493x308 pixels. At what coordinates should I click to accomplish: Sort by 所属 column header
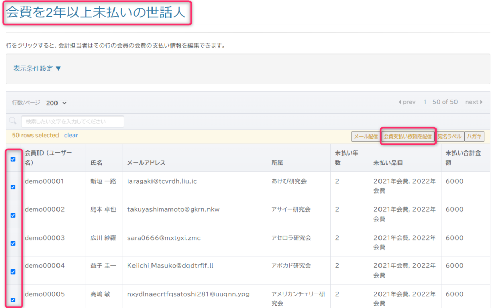point(277,163)
